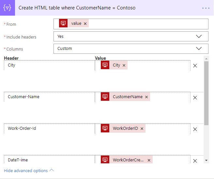Delete the Customer-Name column row
The image size is (214, 179).
(195, 97)
